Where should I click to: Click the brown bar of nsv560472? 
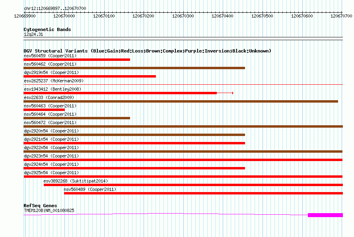point(183,126)
